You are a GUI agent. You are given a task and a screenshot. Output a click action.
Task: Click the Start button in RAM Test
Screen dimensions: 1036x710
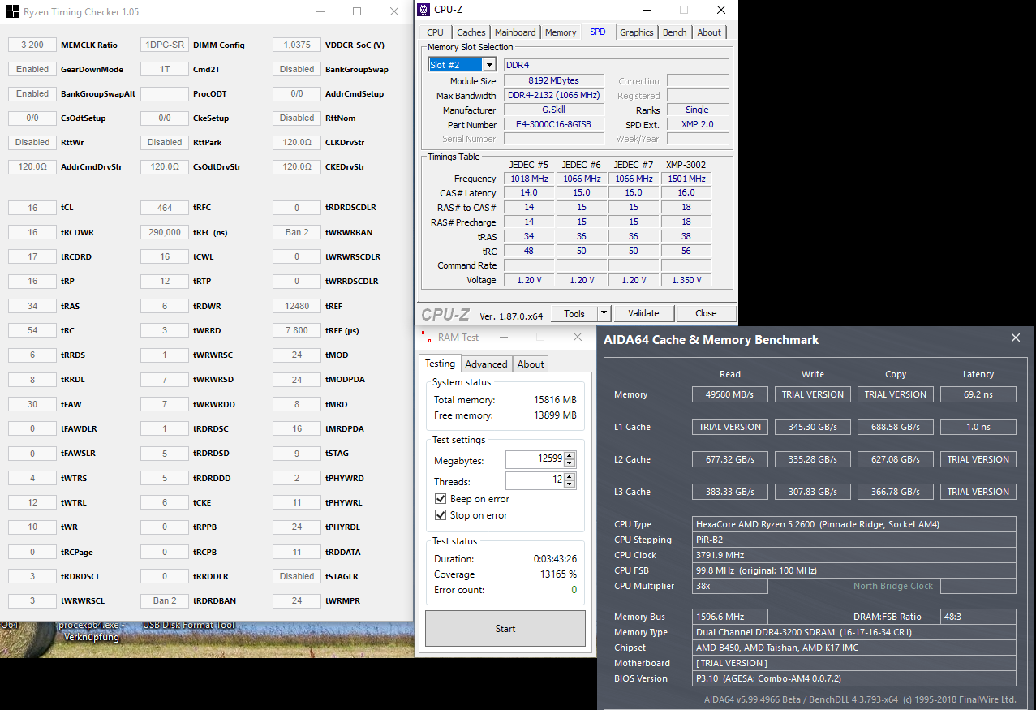click(505, 629)
